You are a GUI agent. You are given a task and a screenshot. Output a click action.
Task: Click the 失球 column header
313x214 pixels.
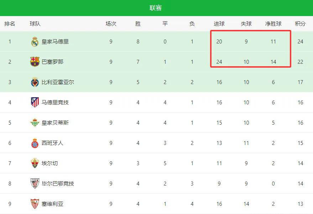[246, 24]
